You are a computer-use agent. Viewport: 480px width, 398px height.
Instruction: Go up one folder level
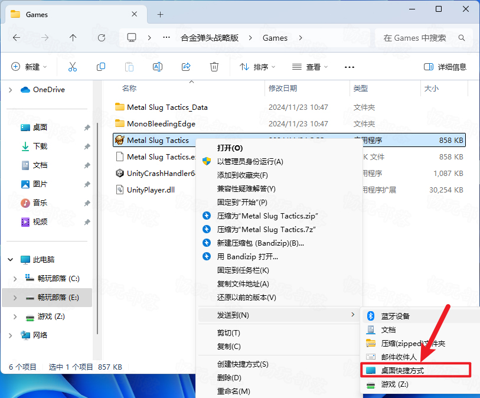point(73,38)
